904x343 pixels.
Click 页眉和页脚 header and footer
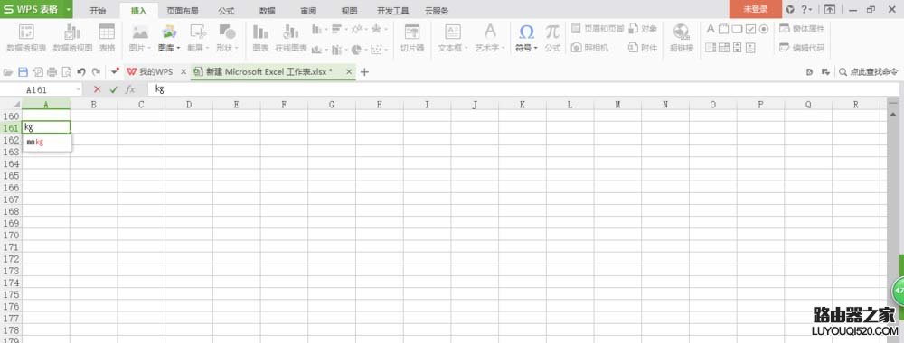pyautogui.click(x=598, y=28)
